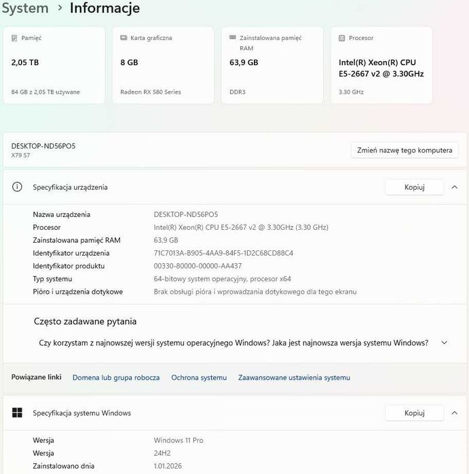Select the text 84 GB z 2,05 TB używane
Screen dimensions: 469x474
coord(45,92)
